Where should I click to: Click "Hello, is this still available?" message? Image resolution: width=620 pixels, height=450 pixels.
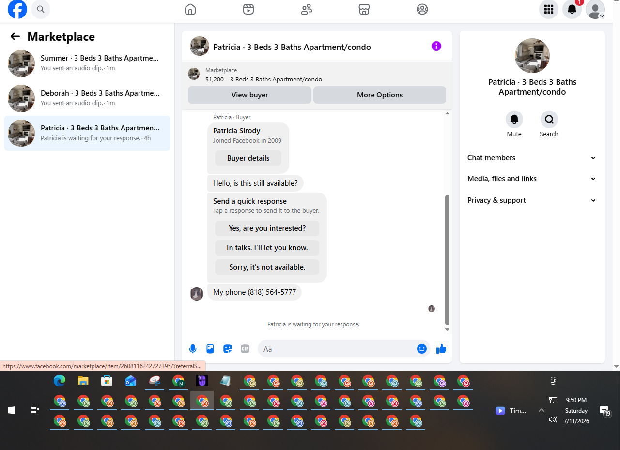255,183
